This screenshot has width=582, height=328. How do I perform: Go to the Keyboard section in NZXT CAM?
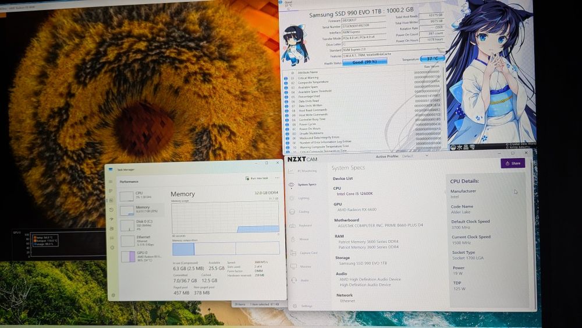pos(301,225)
